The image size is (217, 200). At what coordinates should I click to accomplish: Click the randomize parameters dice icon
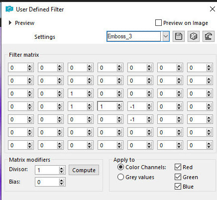coord(194,36)
